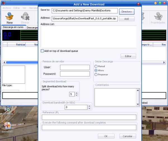Confirm the download with OK
Screen dimensions: 168x141
(106, 136)
